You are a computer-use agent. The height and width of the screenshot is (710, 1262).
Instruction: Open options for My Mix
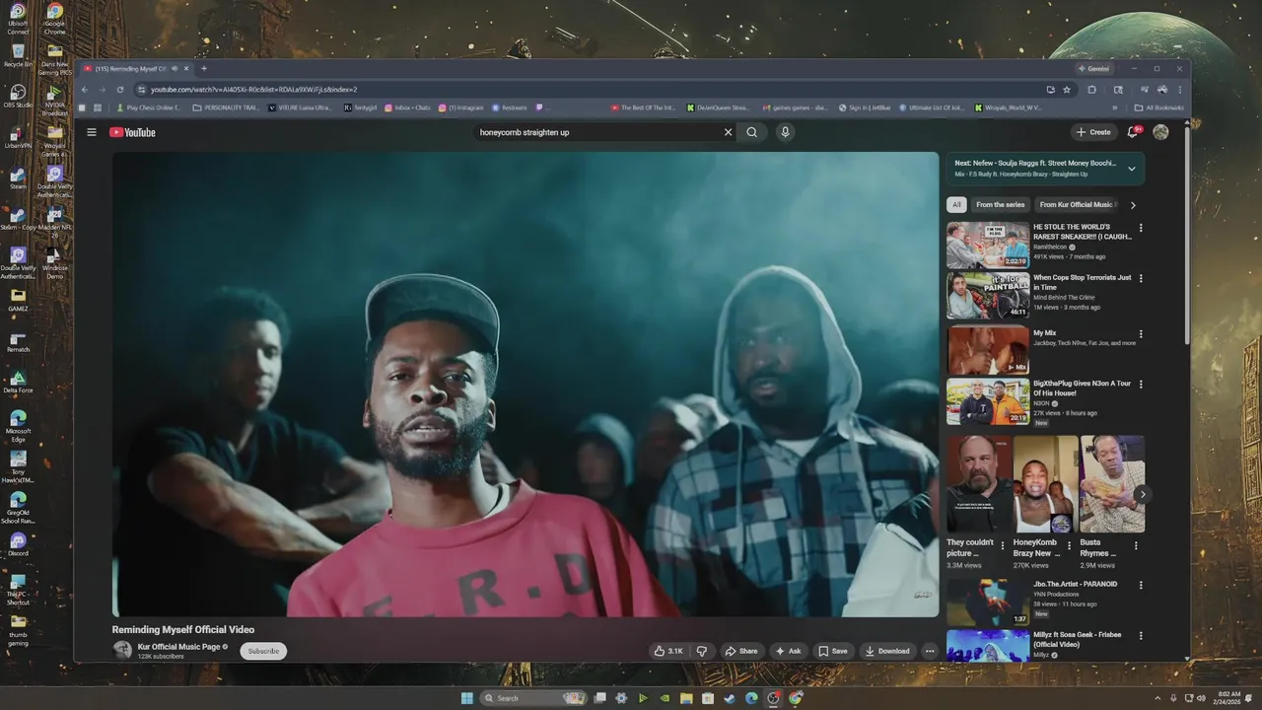tap(1141, 334)
